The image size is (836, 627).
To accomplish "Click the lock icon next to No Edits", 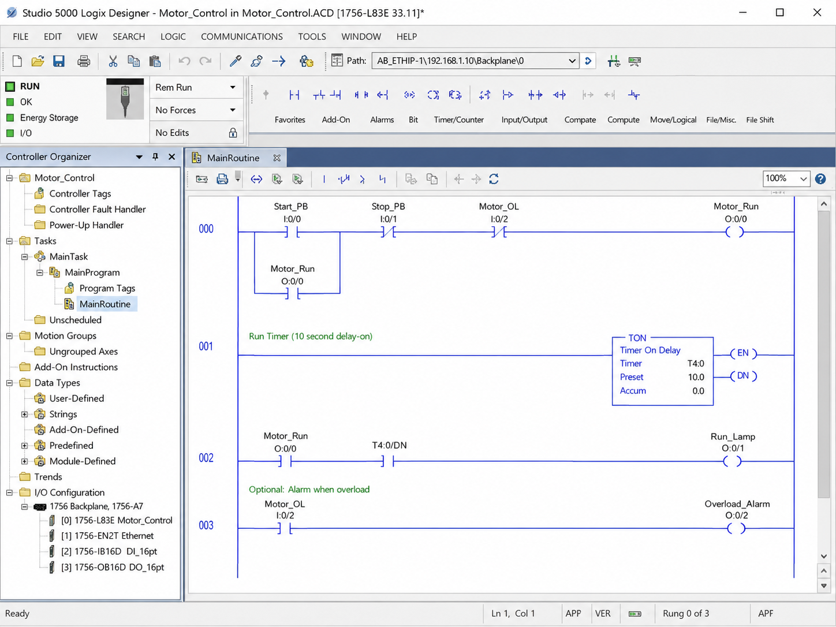I will [233, 133].
